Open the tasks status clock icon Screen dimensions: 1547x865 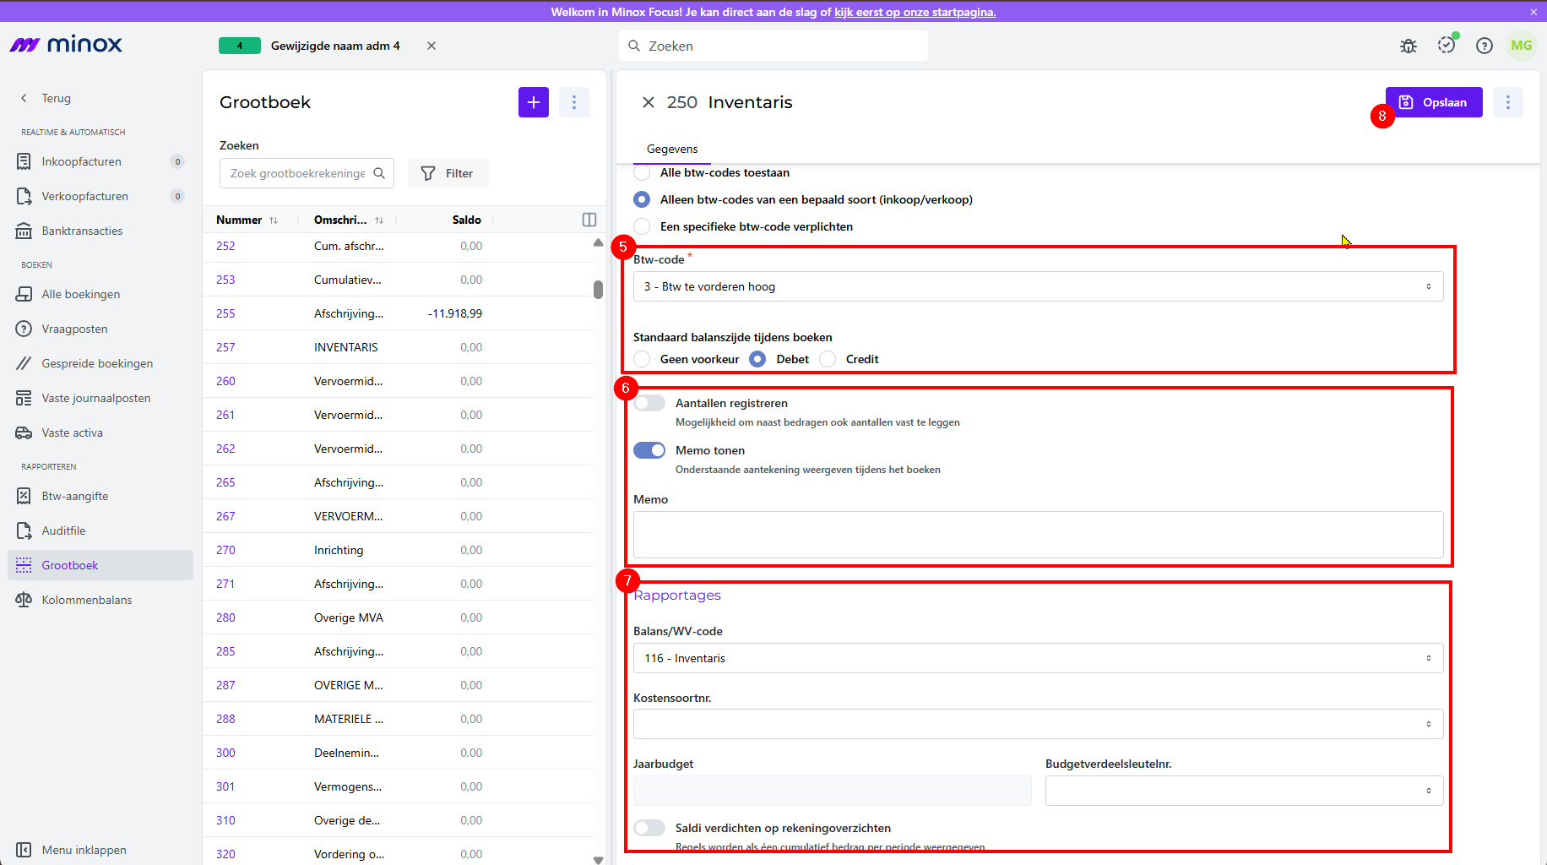1447,45
